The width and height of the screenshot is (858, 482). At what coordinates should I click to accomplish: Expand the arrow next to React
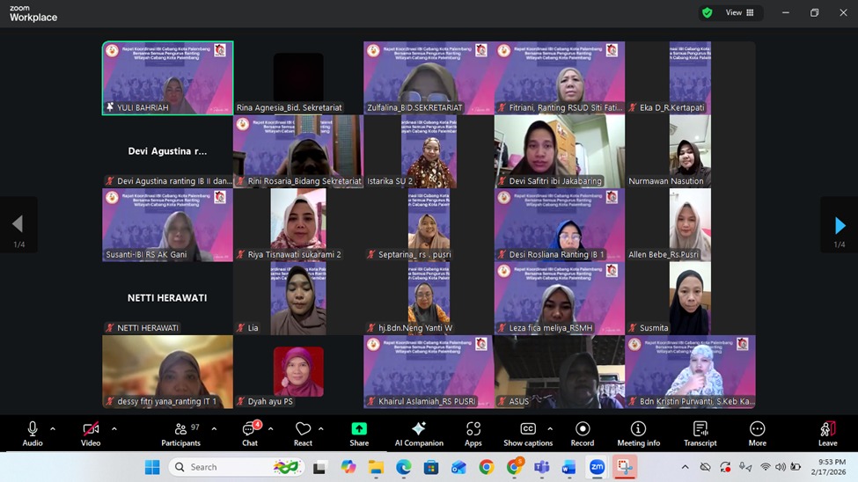pos(320,429)
